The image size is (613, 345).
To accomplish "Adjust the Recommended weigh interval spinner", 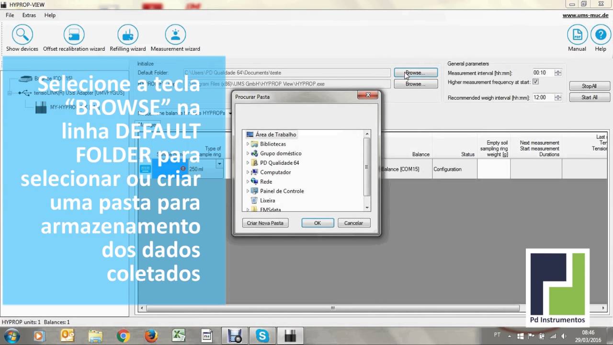I will (558, 98).
